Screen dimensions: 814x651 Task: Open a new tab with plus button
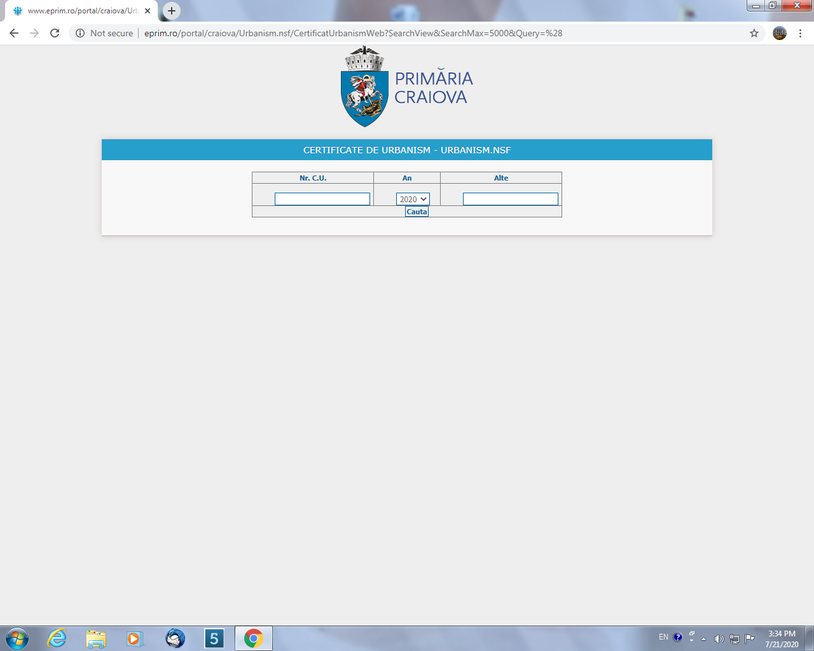[x=172, y=11]
